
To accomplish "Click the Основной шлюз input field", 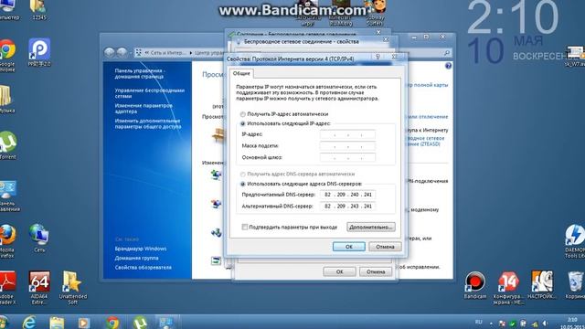I will (x=347, y=158).
